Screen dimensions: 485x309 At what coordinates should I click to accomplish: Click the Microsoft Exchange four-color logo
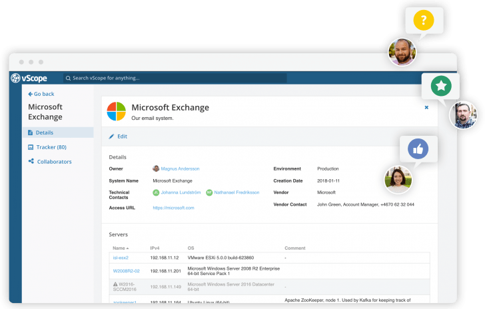[x=117, y=111]
